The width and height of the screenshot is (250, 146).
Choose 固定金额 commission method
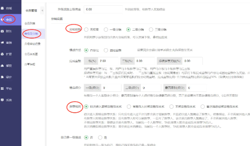coord(106,50)
